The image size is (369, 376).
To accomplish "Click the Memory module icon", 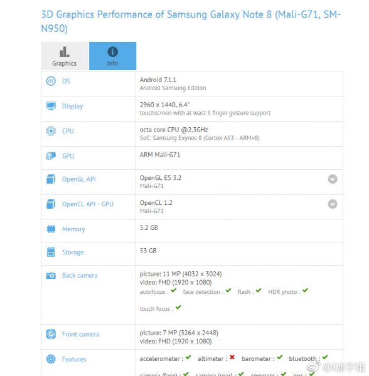I will (x=51, y=229).
